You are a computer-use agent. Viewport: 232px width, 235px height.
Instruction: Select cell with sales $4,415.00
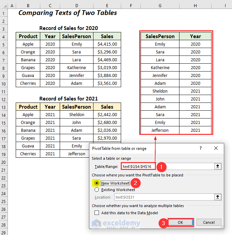coord(107,44)
